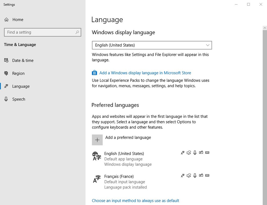Open the Windows display language dropdown
Viewport: 267px width, 205px height.
[x=152, y=45]
